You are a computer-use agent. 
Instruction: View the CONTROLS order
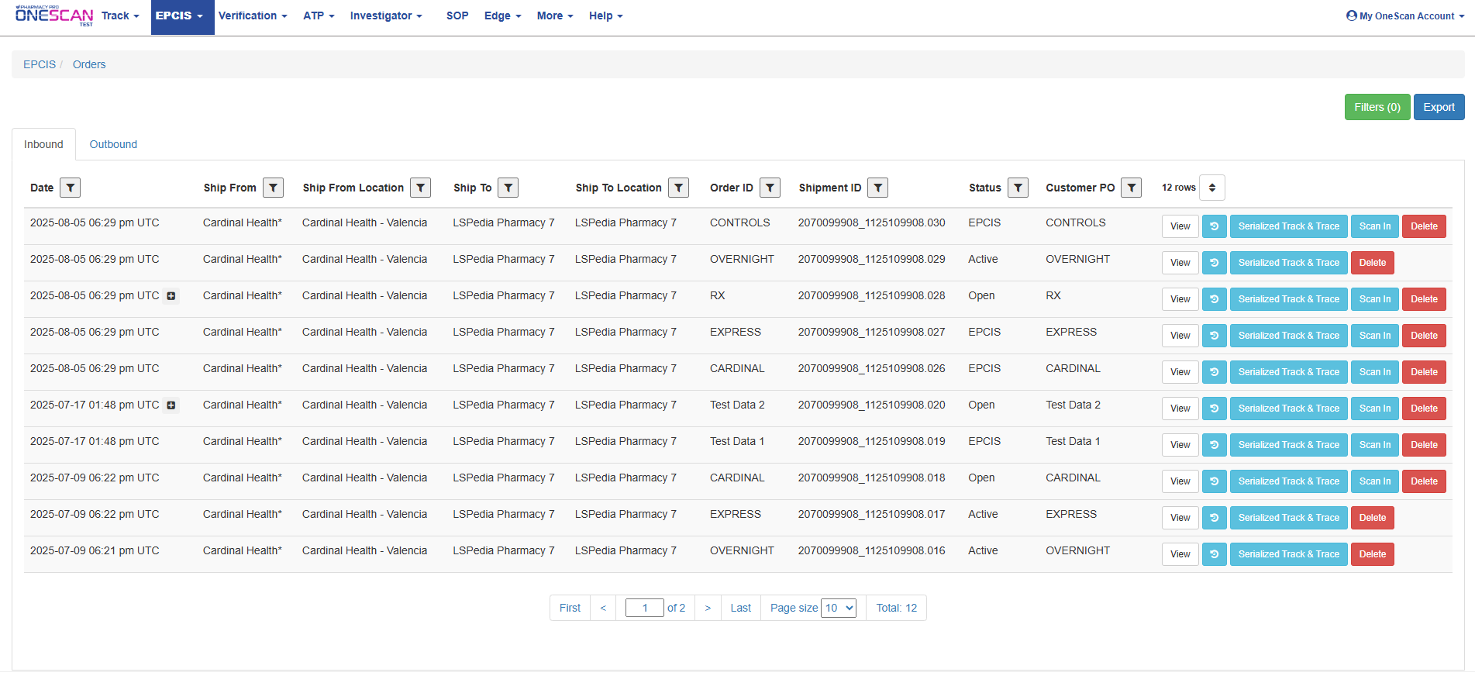pos(1180,226)
